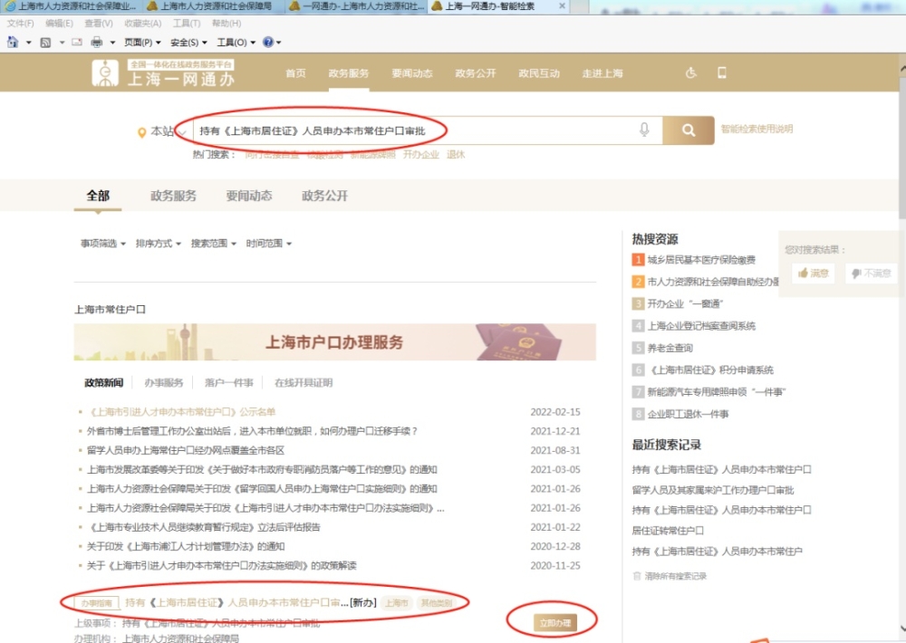Close the 上海一网通办-智能检索 browser tab
The image size is (906, 643).
(x=563, y=5)
